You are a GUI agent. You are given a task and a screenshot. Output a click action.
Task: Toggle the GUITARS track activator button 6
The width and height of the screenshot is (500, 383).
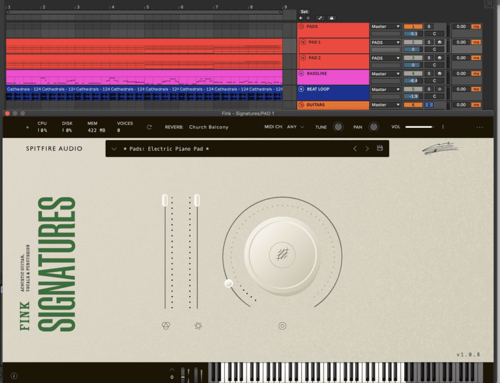(413, 105)
